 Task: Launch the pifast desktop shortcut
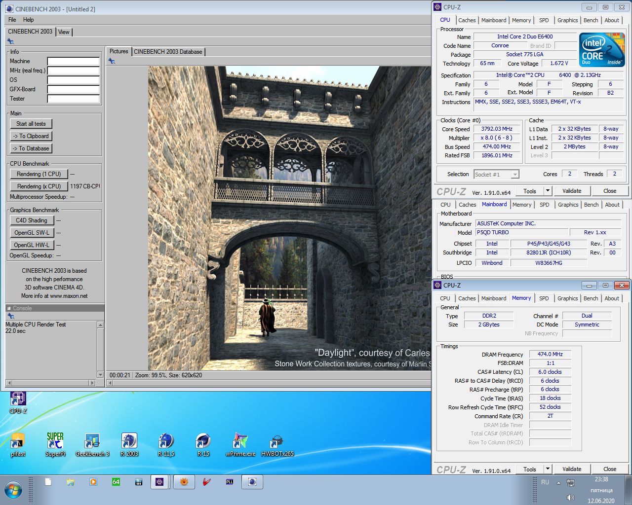(x=18, y=444)
